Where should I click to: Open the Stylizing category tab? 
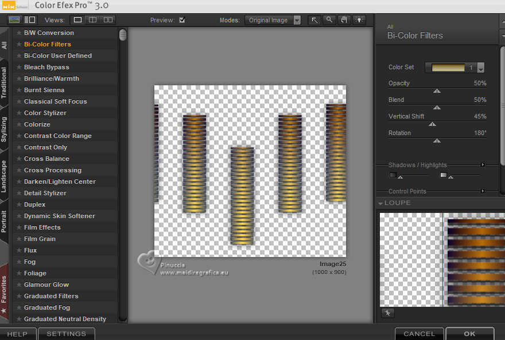point(5,129)
